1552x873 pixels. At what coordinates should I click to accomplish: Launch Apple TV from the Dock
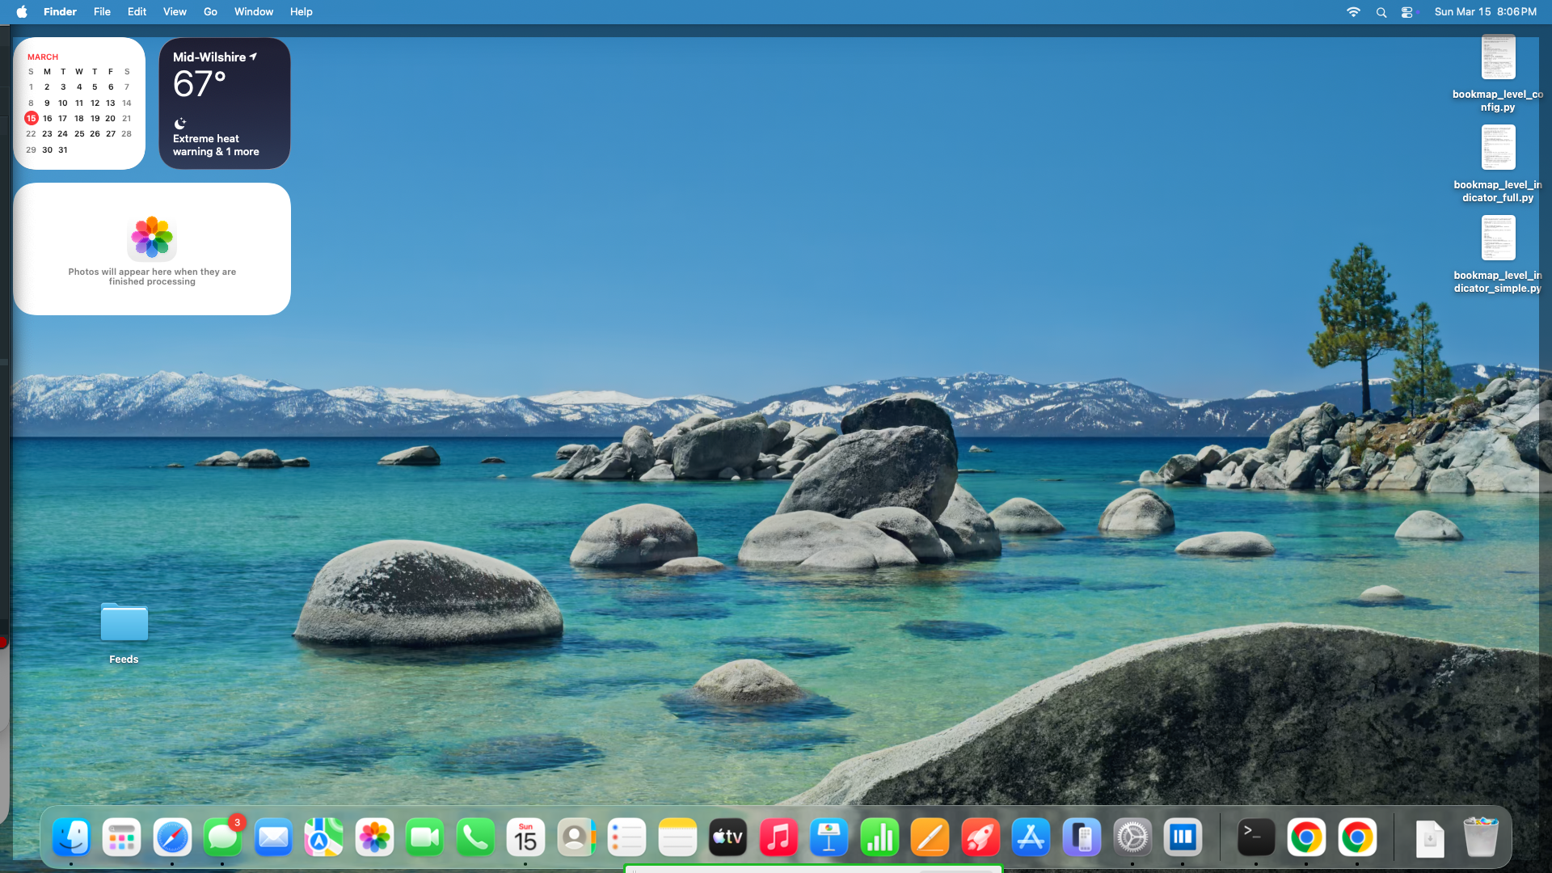tap(727, 837)
